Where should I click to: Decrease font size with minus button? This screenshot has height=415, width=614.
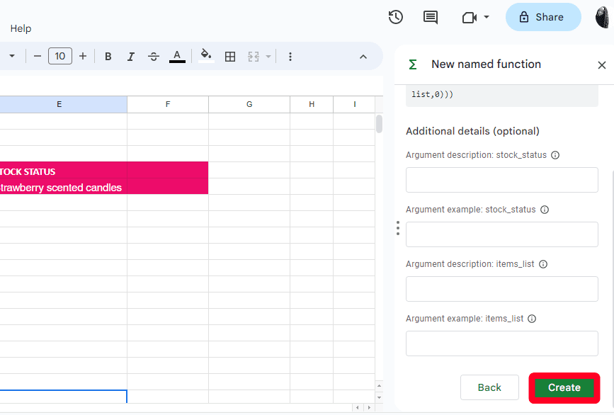coord(38,57)
